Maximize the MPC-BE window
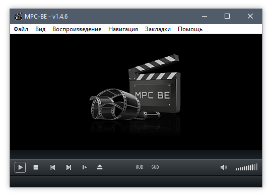272x196 pixels. point(227,16)
